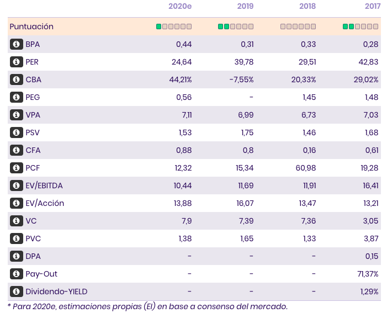This screenshot has width=387, height=318.
Task: Click the 2017 score rating squares
Action: (x=361, y=26)
